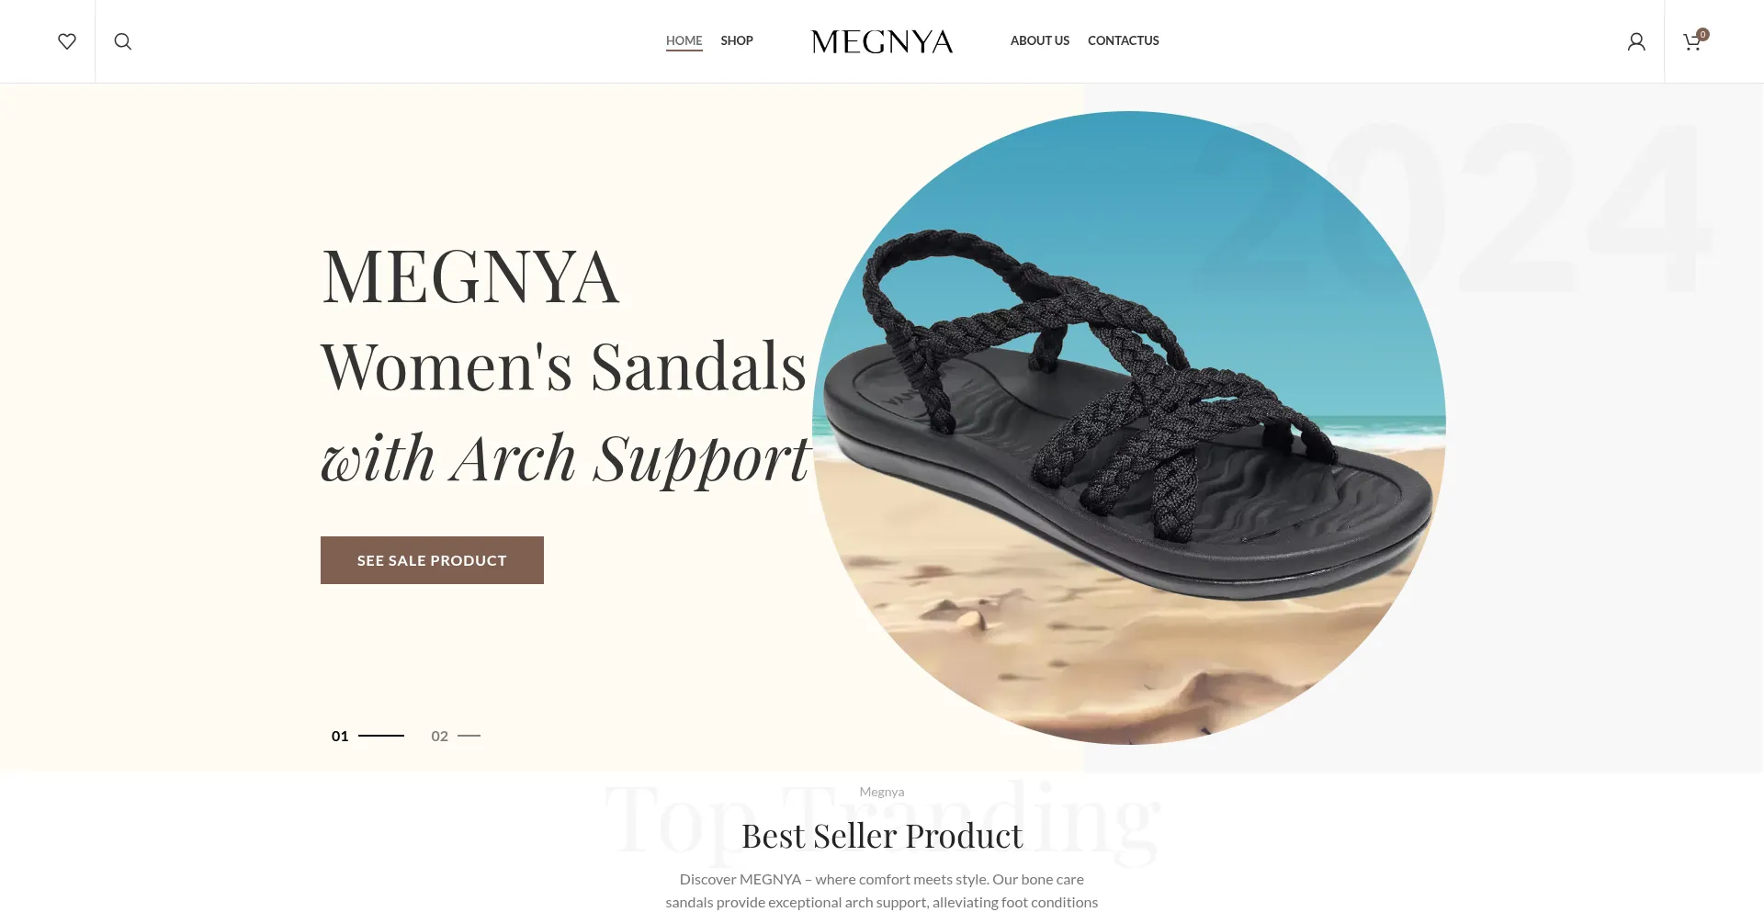Viewport: 1764px width, 912px height.
Task: Click the Discover MEGNYA description paragraph
Action: [x=882, y=891]
